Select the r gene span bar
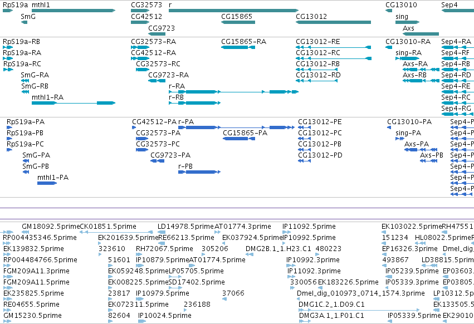This screenshot has width=474, height=324. [x=234, y=11]
